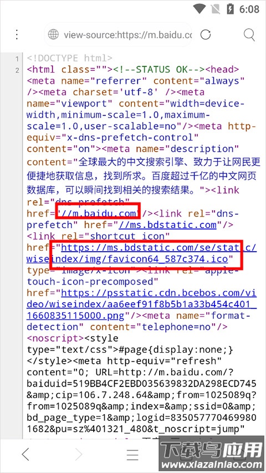This screenshot has height=473, width=266.
Task: Tap the globe icon in address bar
Action: pos(53,35)
